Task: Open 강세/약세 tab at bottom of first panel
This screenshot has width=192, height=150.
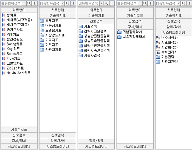Action: coord(19,141)
